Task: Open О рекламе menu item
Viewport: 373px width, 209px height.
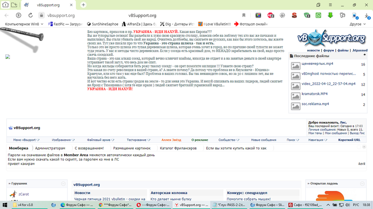Action: 200,140
